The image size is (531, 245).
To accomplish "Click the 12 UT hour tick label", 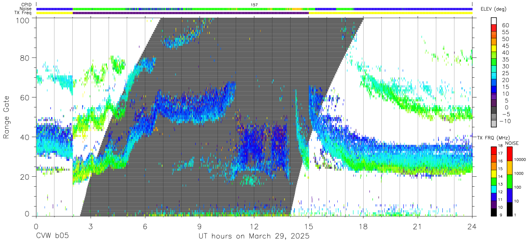I will [254, 226].
